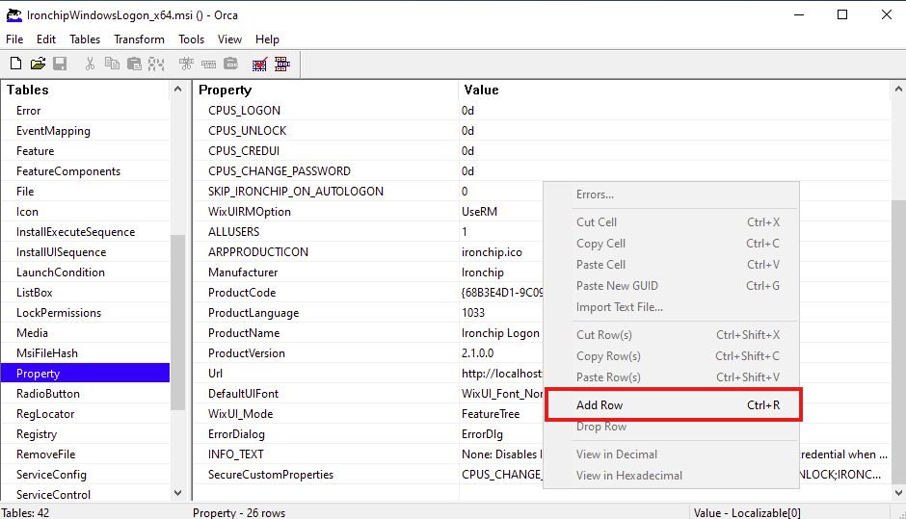This screenshot has width=906, height=519.
Task: Open the Transform menu
Action: click(139, 39)
